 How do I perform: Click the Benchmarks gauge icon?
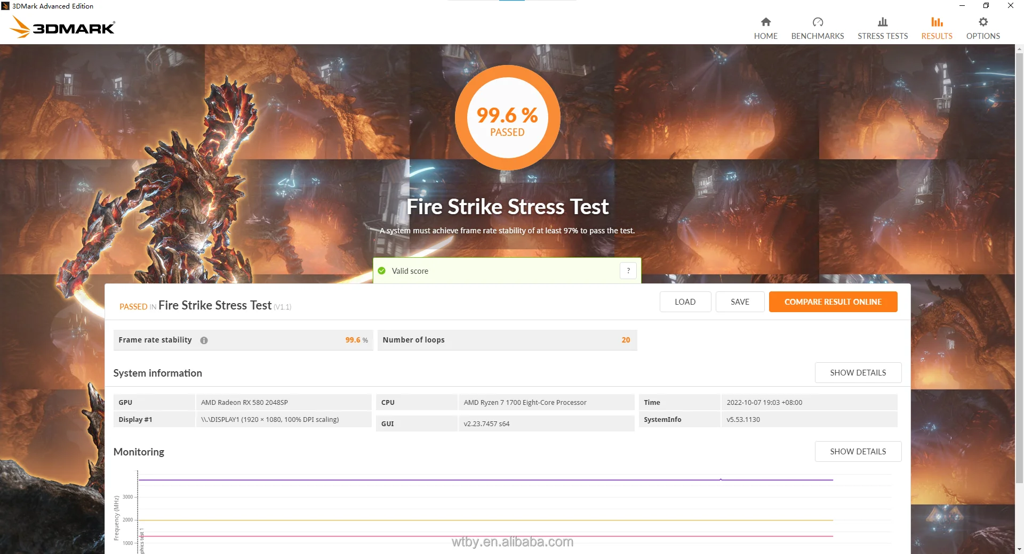[818, 22]
